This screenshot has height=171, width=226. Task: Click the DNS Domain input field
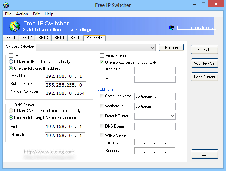pyautogui.click(x=155, y=127)
